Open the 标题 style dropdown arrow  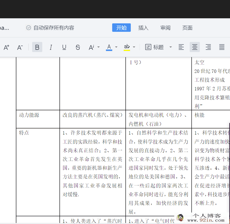171,47
